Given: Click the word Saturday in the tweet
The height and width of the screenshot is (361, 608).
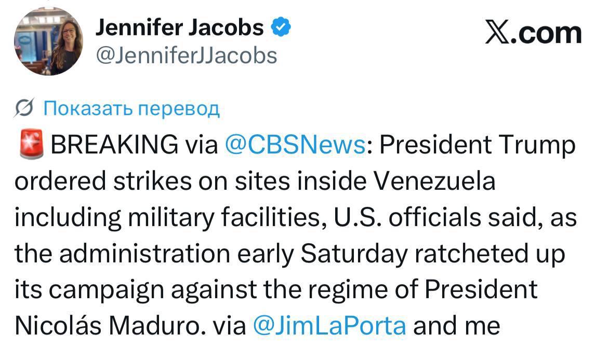Looking at the screenshot, I should pyautogui.click(x=354, y=254).
